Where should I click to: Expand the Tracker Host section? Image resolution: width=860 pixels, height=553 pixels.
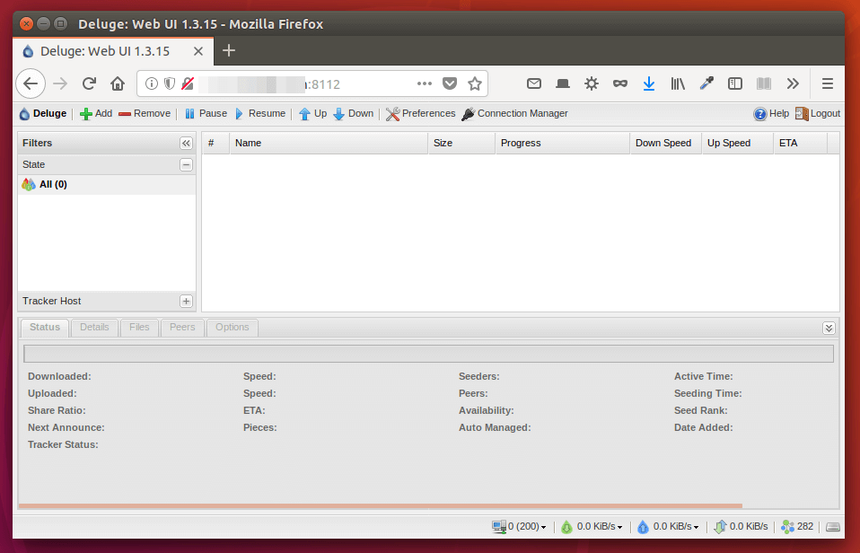point(186,302)
